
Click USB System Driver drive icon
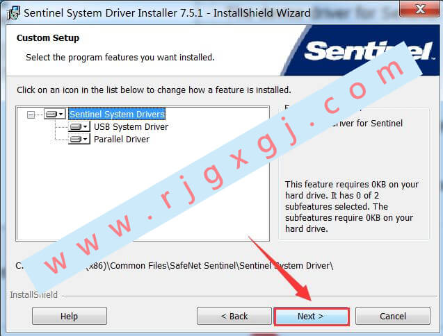[x=75, y=126]
